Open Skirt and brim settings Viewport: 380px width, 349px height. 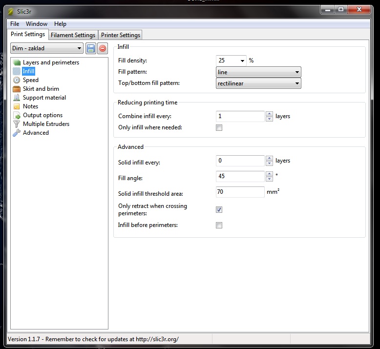[41, 89]
